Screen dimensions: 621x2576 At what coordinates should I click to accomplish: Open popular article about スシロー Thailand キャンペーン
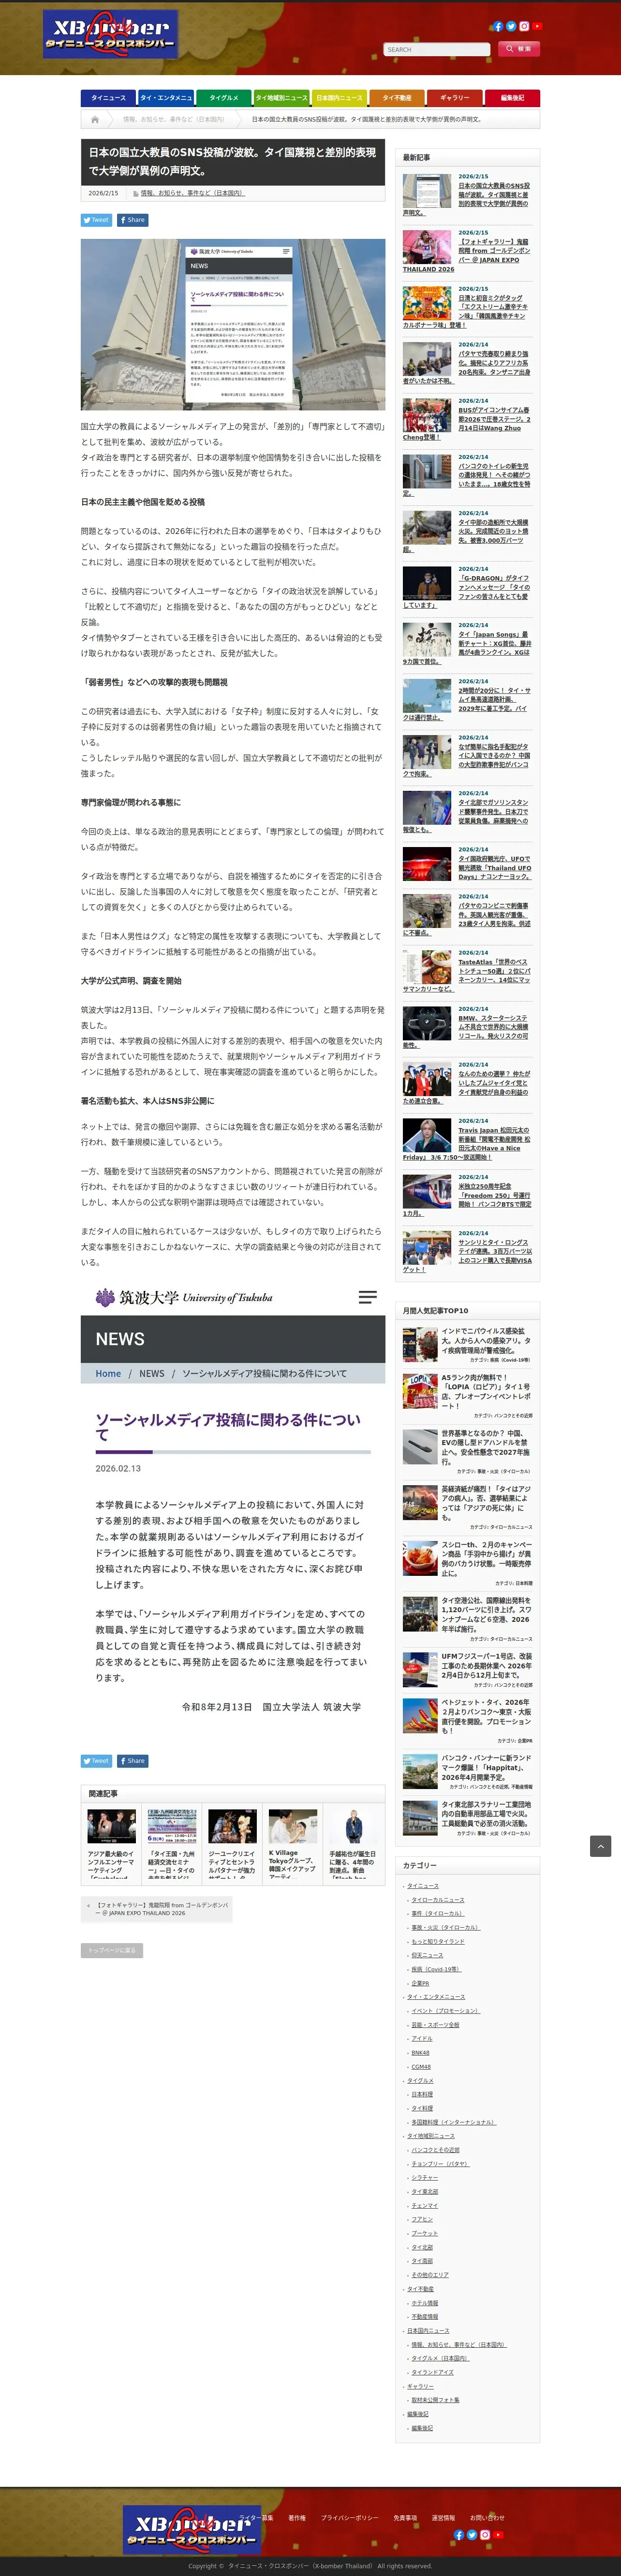(x=486, y=1558)
